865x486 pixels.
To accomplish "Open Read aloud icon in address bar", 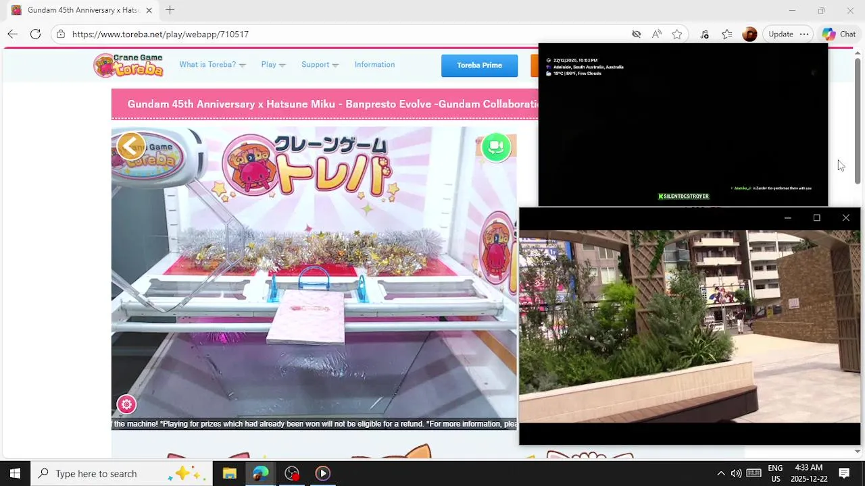I will 656,34.
